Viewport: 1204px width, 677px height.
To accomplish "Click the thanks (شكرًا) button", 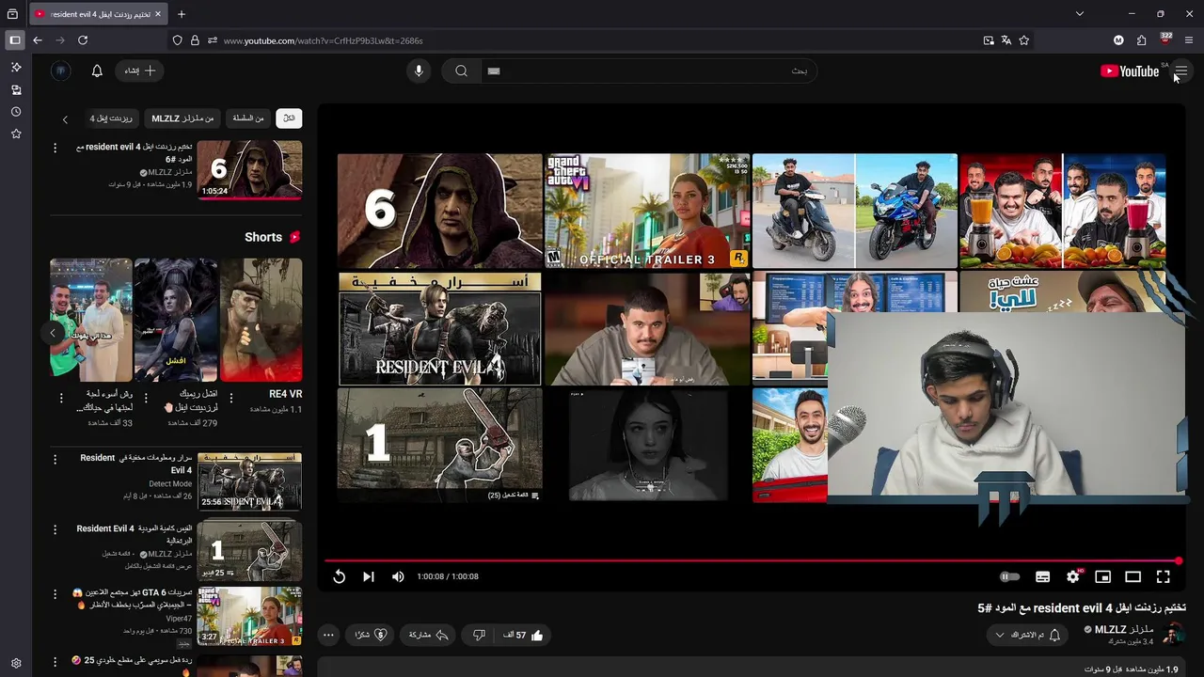I will tap(370, 635).
